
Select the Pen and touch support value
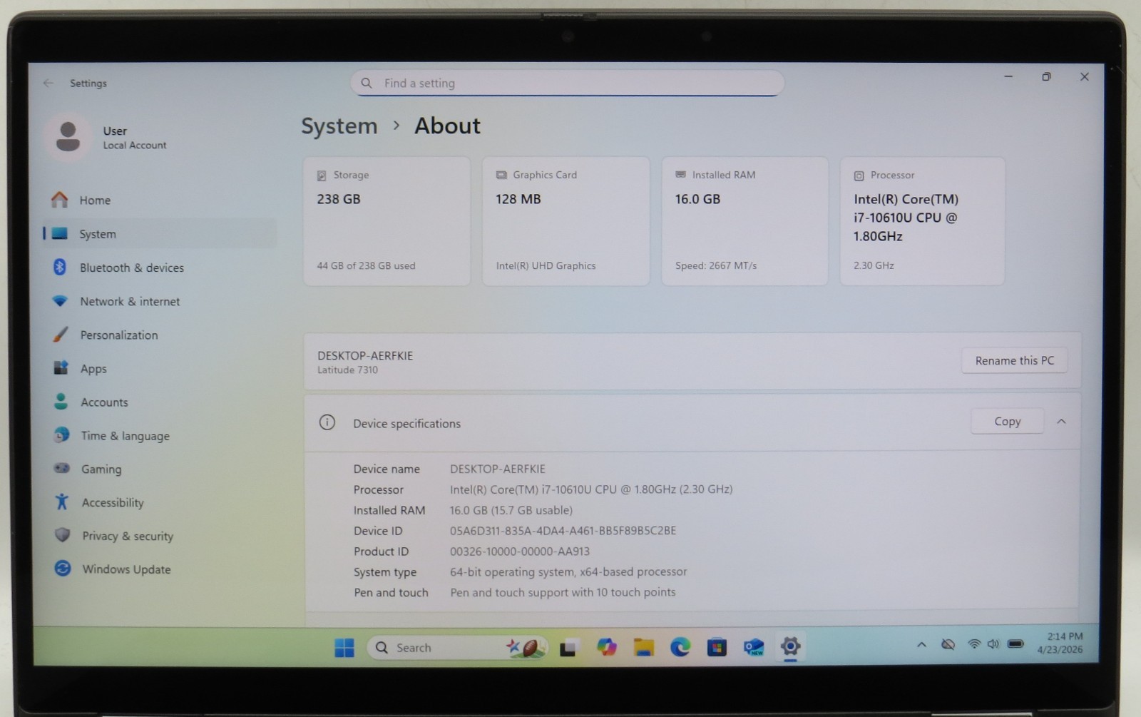click(x=563, y=592)
